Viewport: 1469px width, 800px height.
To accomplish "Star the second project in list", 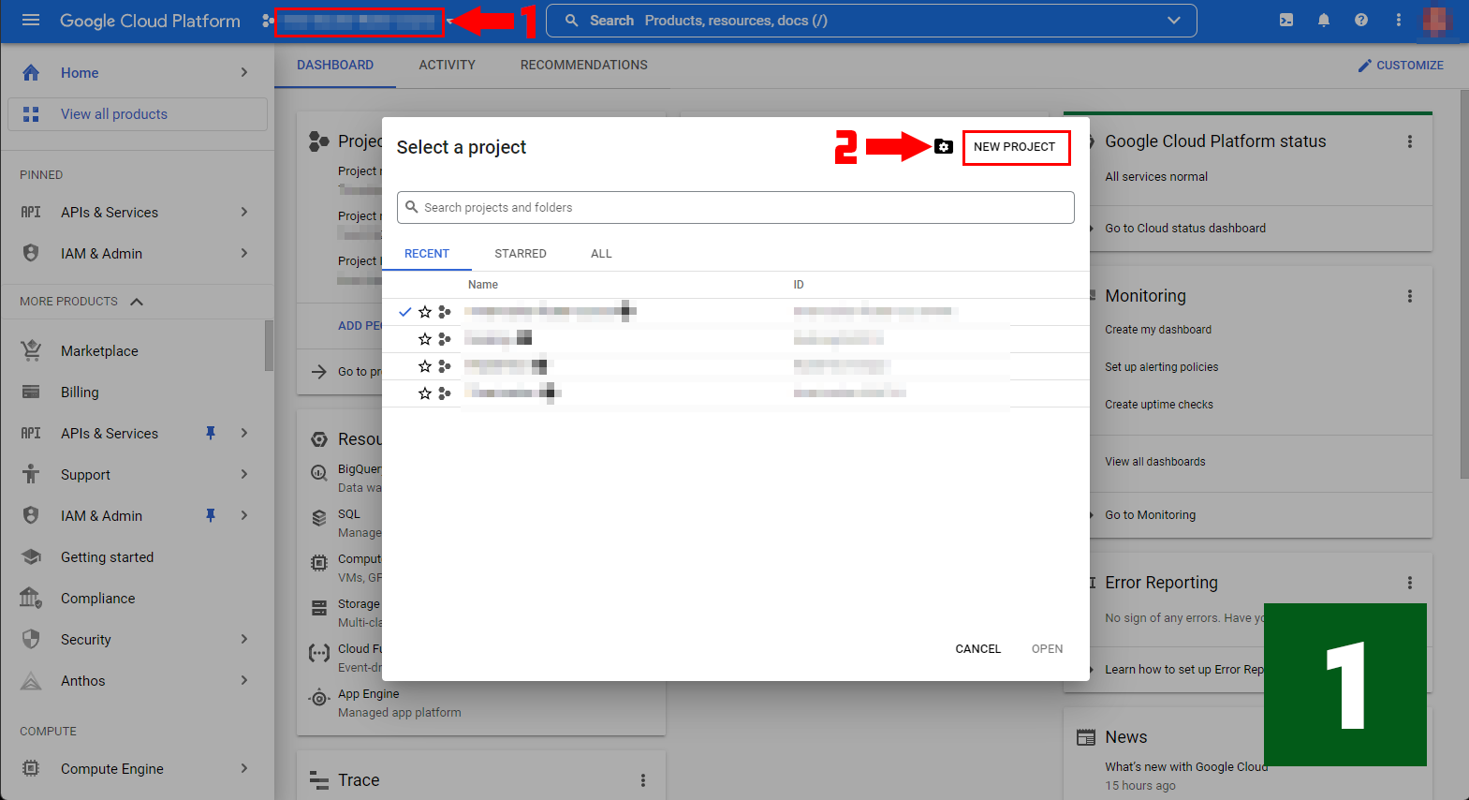I will tap(425, 339).
